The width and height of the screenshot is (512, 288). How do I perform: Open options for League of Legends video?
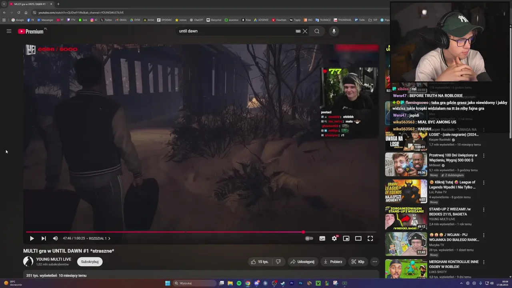pos(484,183)
